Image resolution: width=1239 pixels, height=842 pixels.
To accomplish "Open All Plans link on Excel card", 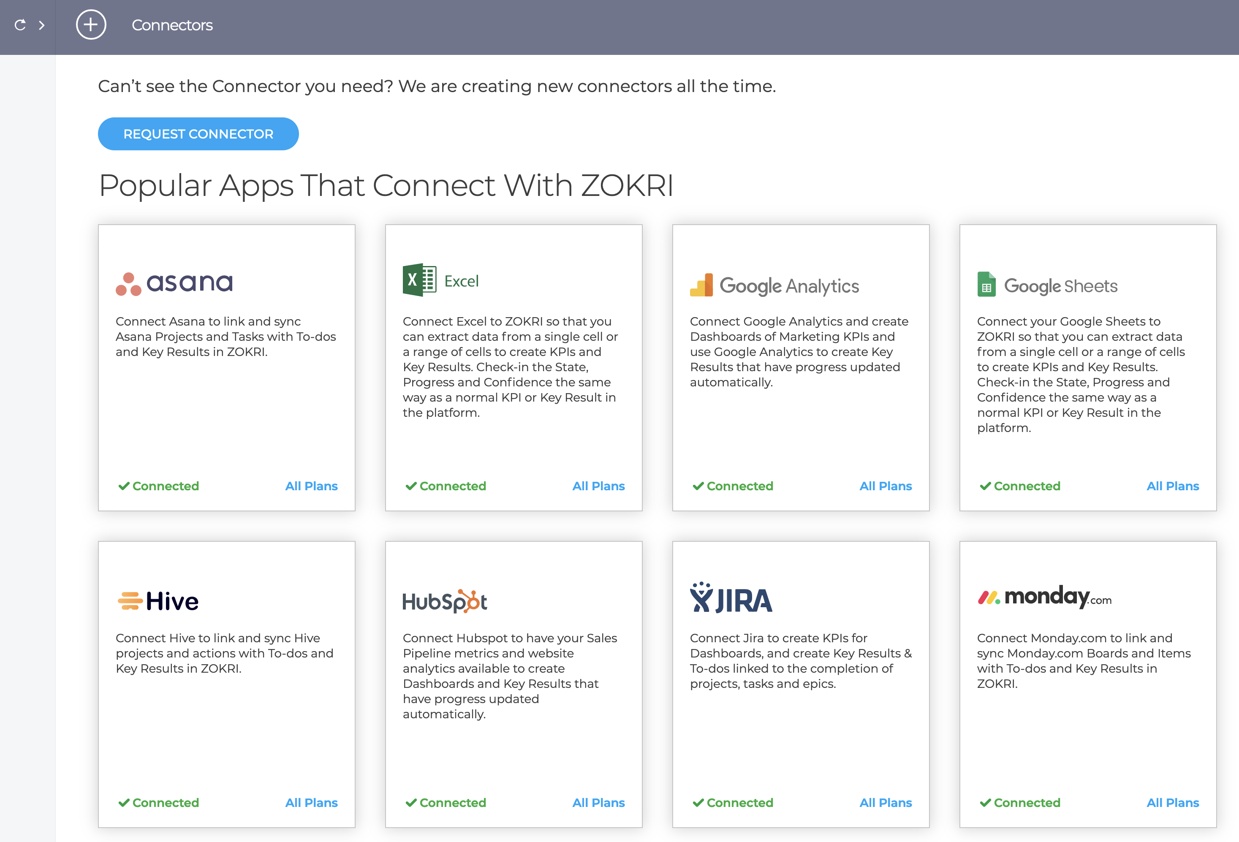I will pos(599,486).
